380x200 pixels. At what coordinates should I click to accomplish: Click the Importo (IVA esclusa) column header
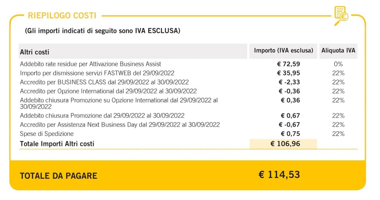point(284,51)
